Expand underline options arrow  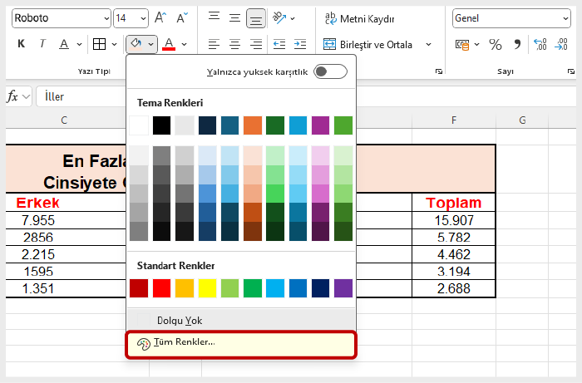80,45
